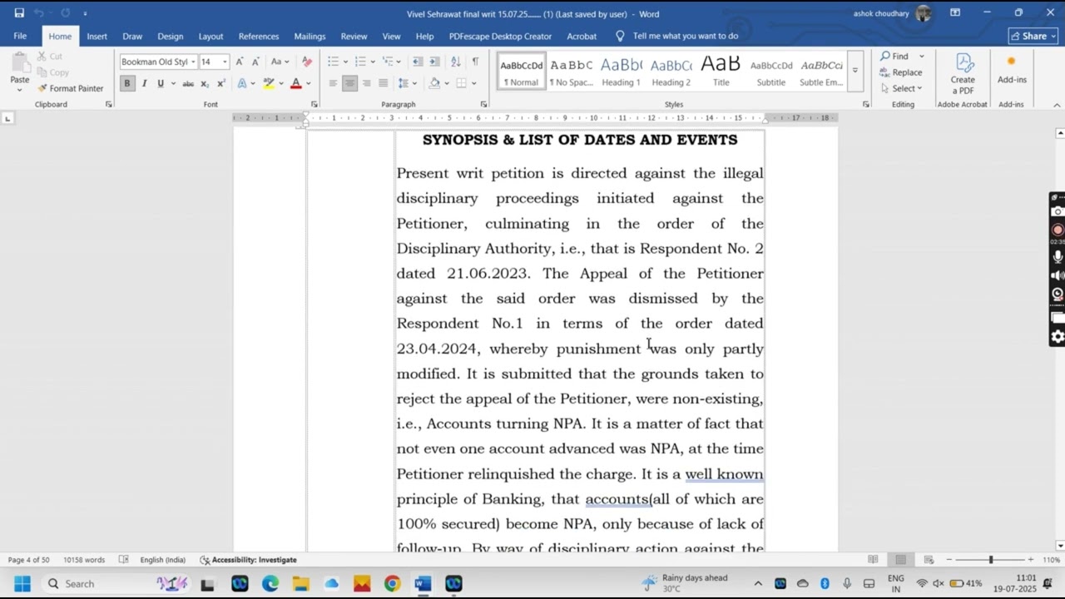Click the Find button
Image resolution: width=1065 pixels, height=599 pixels.
pyautogui.click(x=895, y=56)
